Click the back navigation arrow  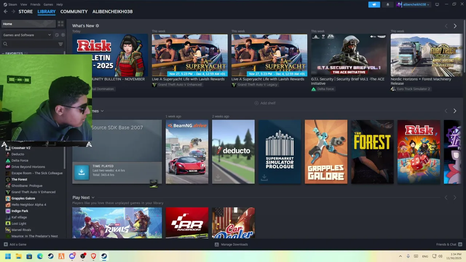click(5, 12)
